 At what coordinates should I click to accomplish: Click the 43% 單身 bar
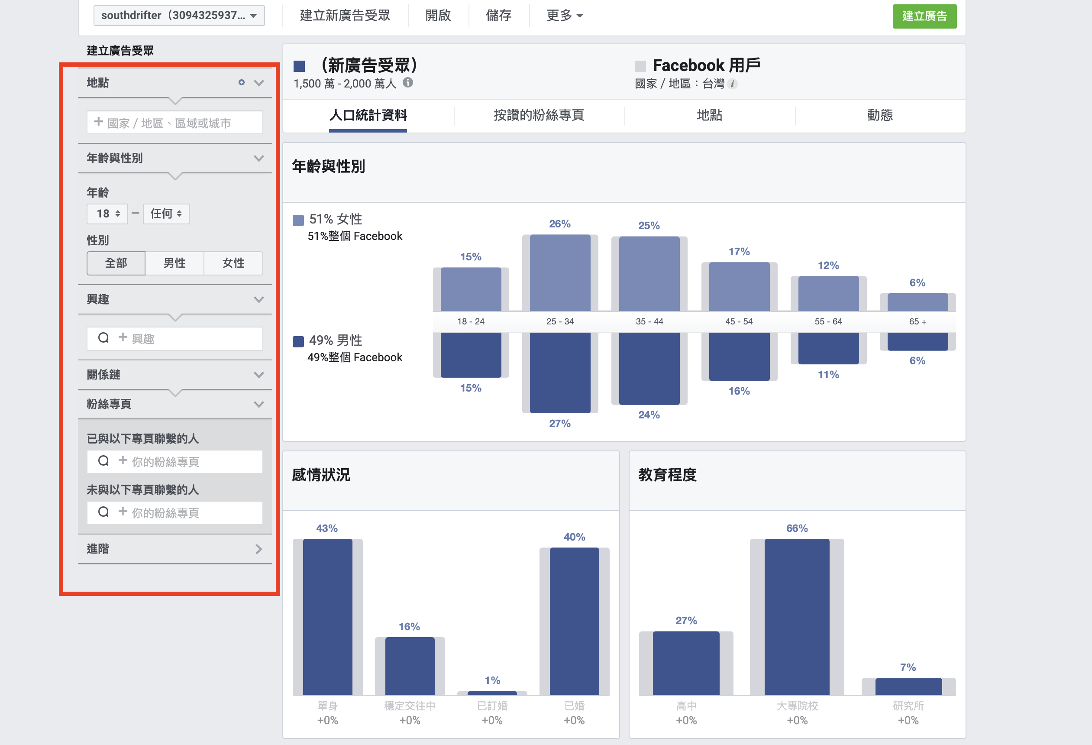327,617
